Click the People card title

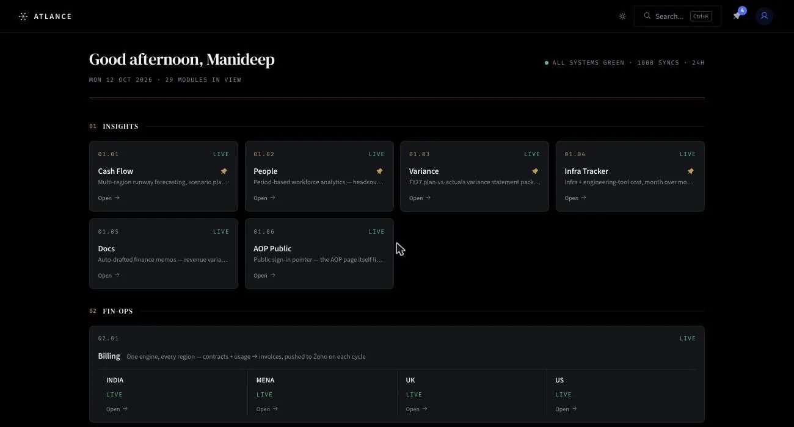pyautogui.click(x=265, y=171)
